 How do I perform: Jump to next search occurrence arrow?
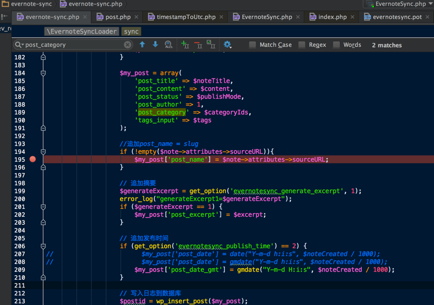pos(155,45)
